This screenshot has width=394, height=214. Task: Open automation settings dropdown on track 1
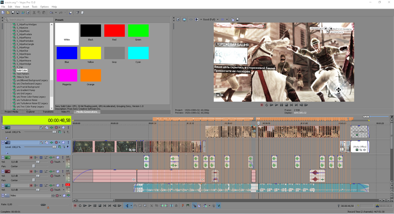[59, 128]
